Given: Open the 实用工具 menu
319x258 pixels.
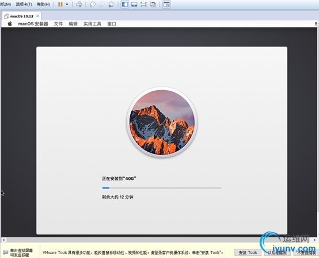Looking at the screenshot, I should [x=92, y=24].
